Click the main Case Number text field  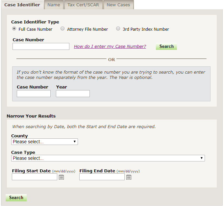click(x=41, y=47)
